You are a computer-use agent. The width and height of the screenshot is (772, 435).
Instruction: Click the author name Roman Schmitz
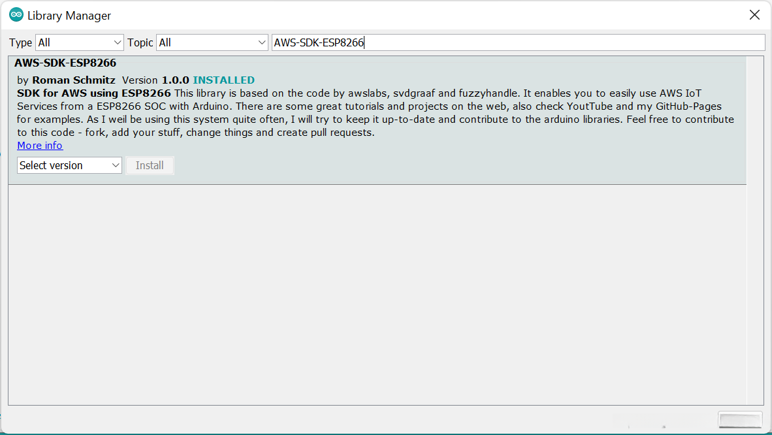74,80
